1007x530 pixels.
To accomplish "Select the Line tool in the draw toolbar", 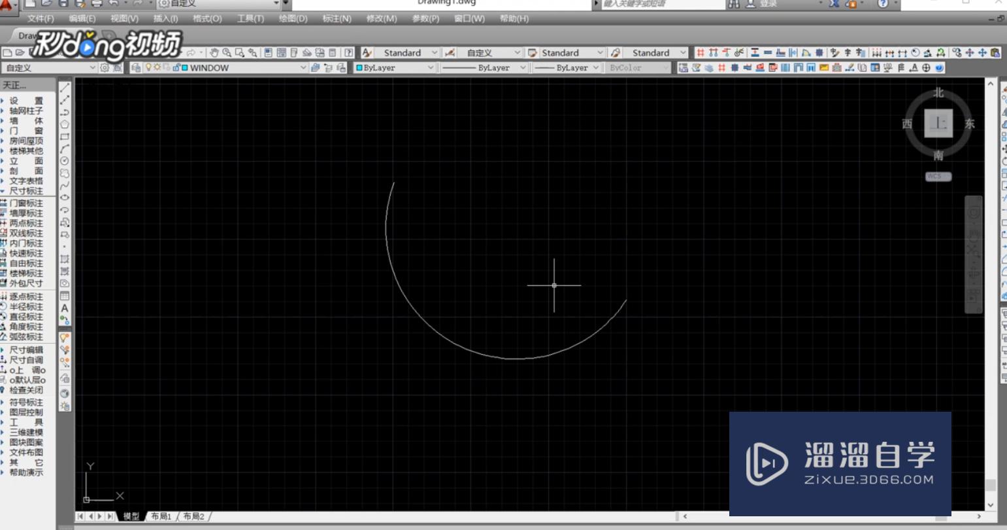I will tap(65, 87).
